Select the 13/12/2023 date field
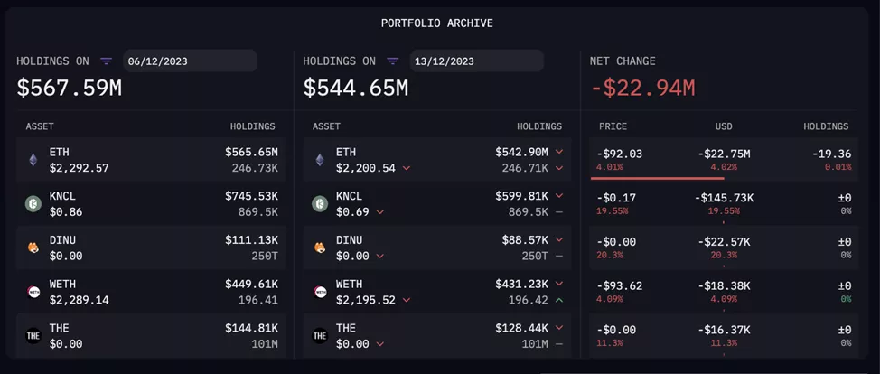Image resolution: width=880 pixels, height=374 pixels. pos(475,61)
